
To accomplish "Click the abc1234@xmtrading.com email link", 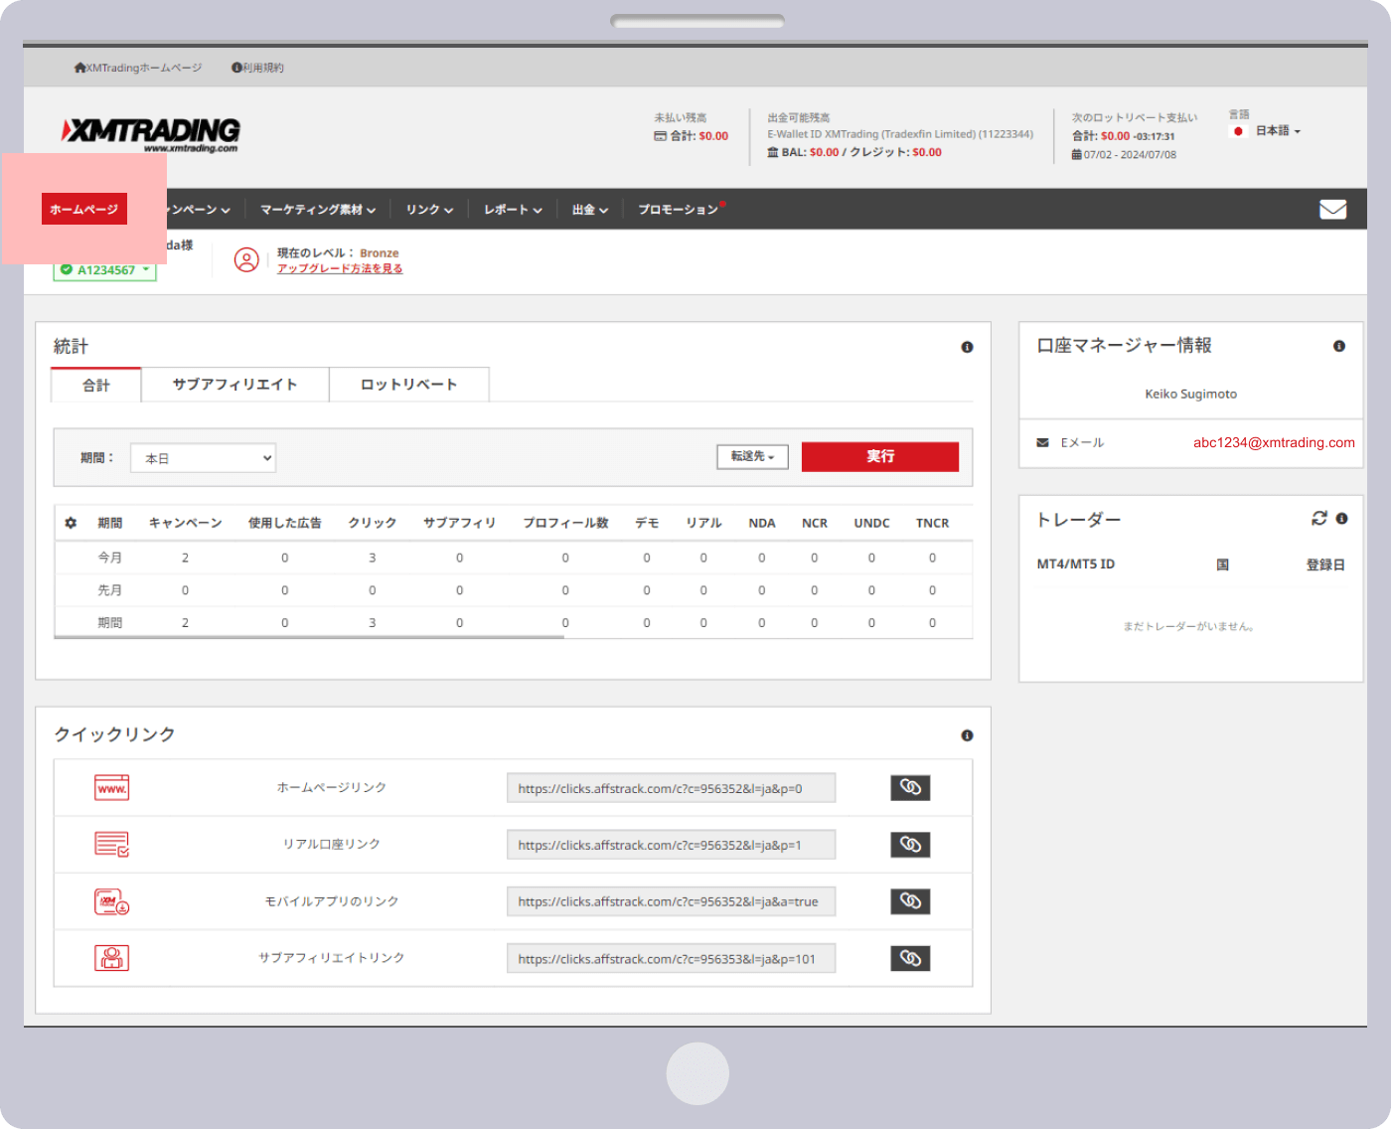I will click(1274, 442).
